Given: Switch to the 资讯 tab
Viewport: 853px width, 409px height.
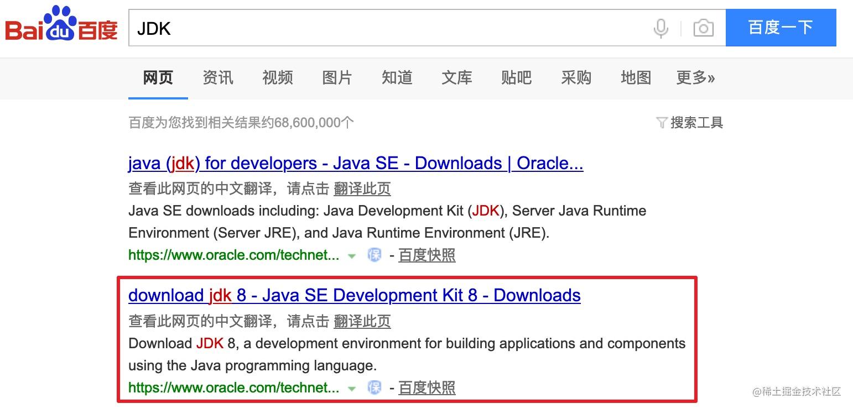Looking at the screenshot, I should pos(217,78).
